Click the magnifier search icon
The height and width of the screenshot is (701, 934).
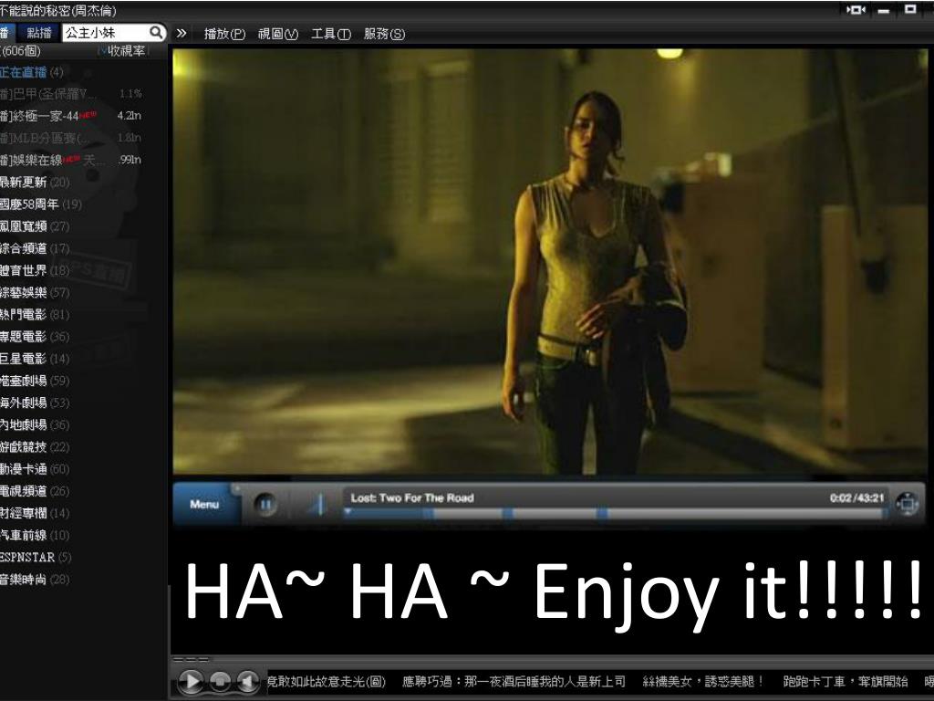pyautogui.click(x=156, y=32)
